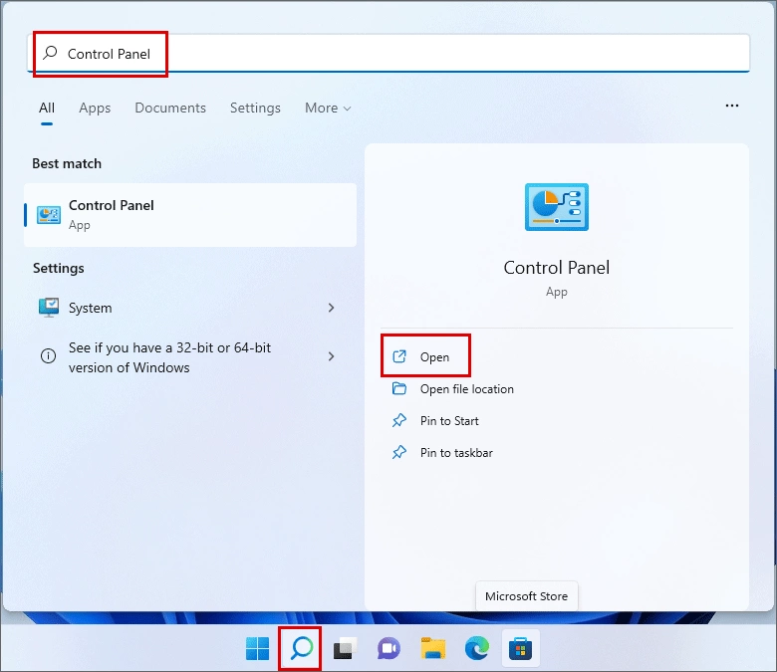Click the Search magnifier on the taskbar
Viewport: 777px width, 672px height.
(x=301, y=648)
